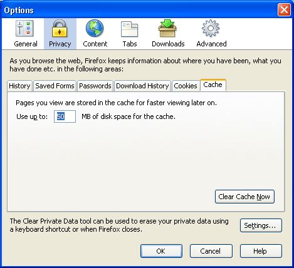Close the Options dialog window
294x268 pixels.
(x=284, y=9)
